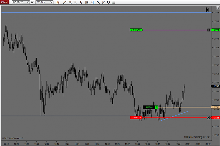Click the $360.00 position PnL label
This screenshot has height=146, width=220.
point(149,107)
